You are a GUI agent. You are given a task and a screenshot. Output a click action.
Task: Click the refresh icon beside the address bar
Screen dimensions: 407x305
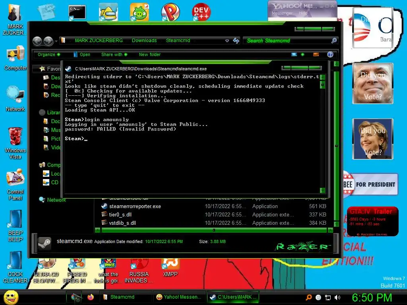(236, 41)
